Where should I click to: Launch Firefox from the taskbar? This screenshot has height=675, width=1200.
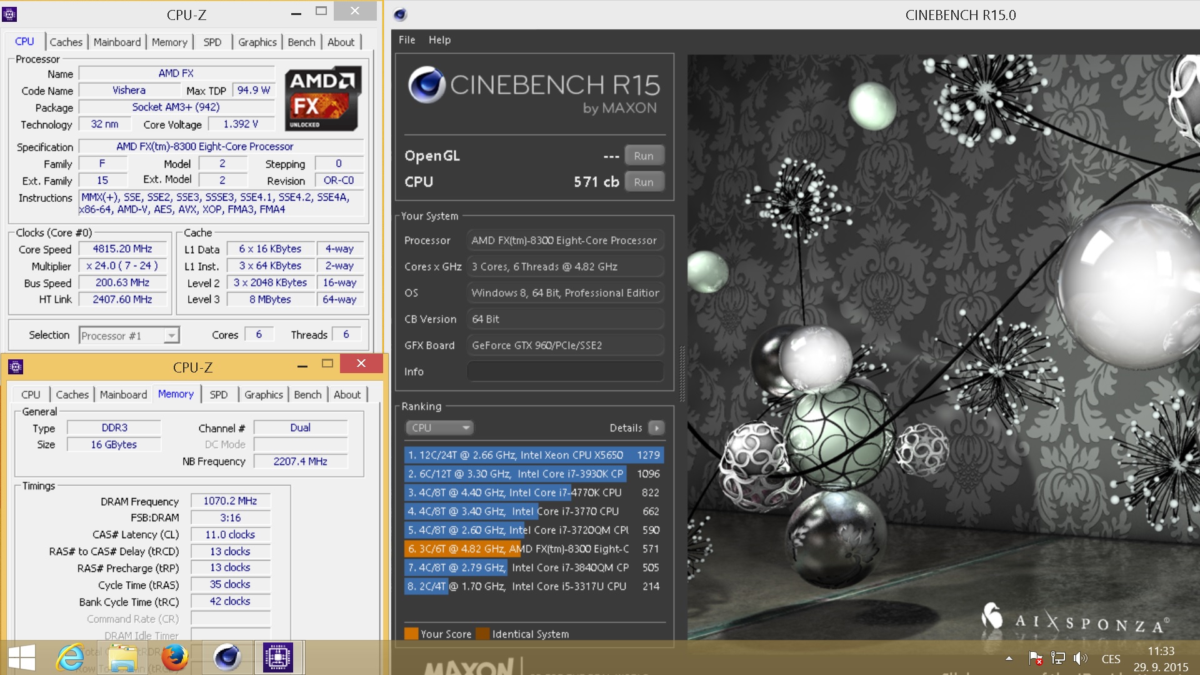click(x=174, y=657)
